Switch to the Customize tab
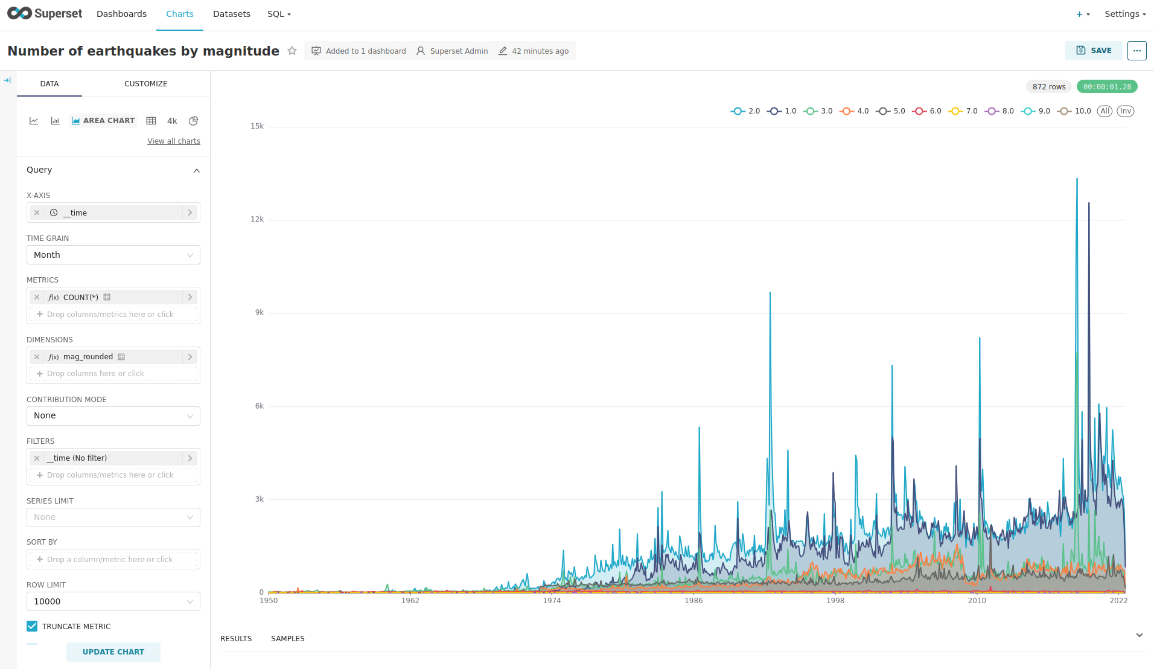This screenshot has width=1154, height=669. [x=145, y=84]
